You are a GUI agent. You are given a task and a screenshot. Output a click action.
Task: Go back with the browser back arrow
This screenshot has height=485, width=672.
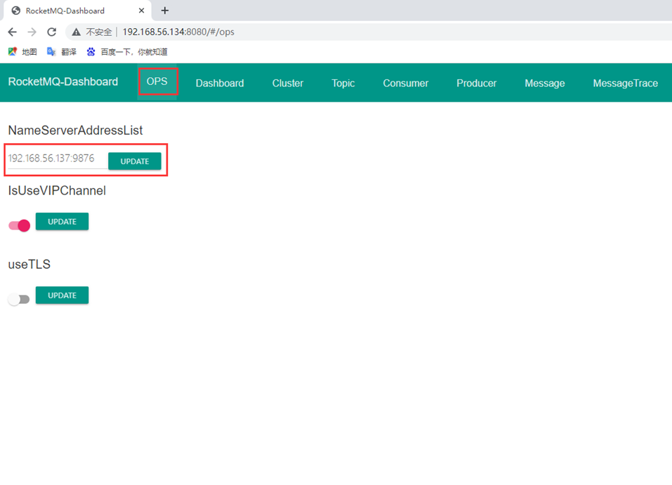tap(13, 32)
